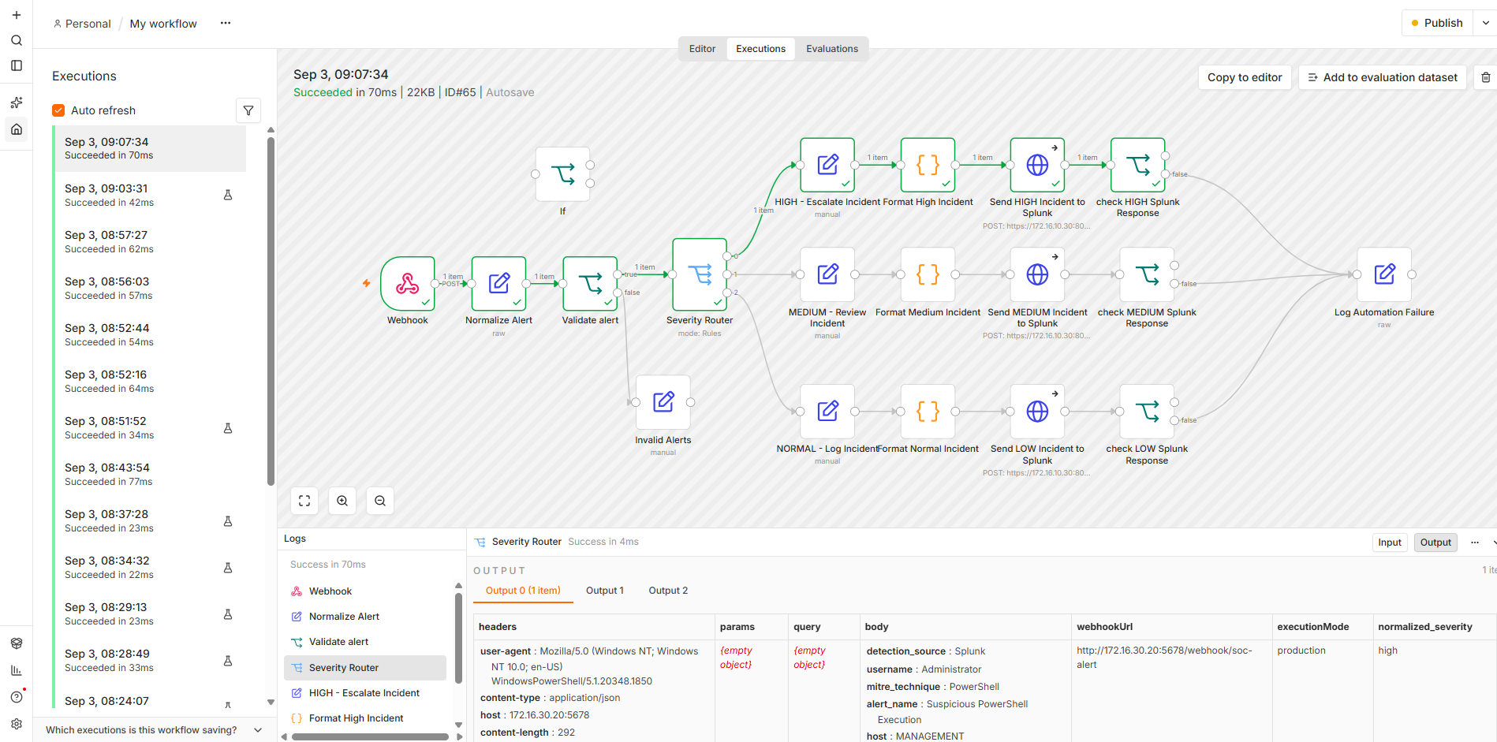
Task: Click Add to evaluation dataset
Action: [1383, 77]
